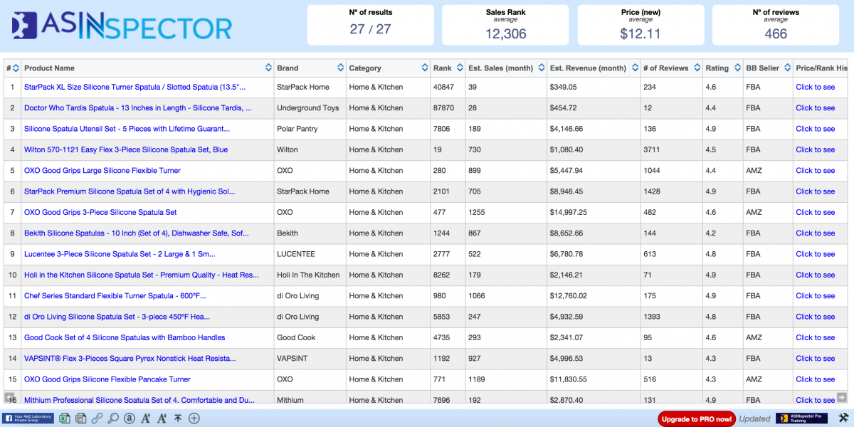Sort by Brand using its header arrows
Image resolution: width=854 pixels, height=427 pixels.
pos(340,68)
